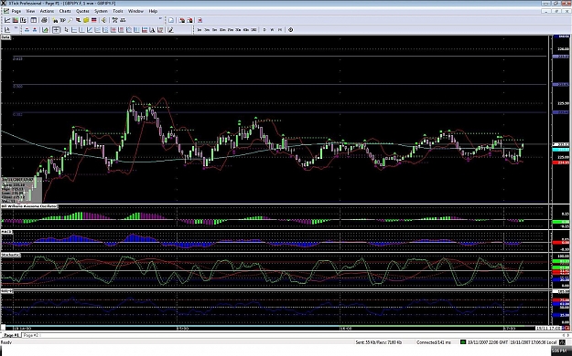Switch to the Page #2 tab
Image resolution: width=572 pixels, height=356 pixels.
pyautogui.click(x=31, y=335)
